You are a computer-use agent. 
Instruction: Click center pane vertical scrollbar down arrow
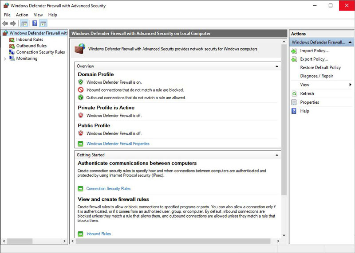click(284, 235)
